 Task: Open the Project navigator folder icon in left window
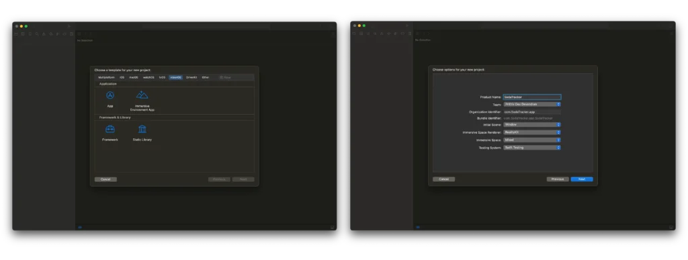(16, 34)
